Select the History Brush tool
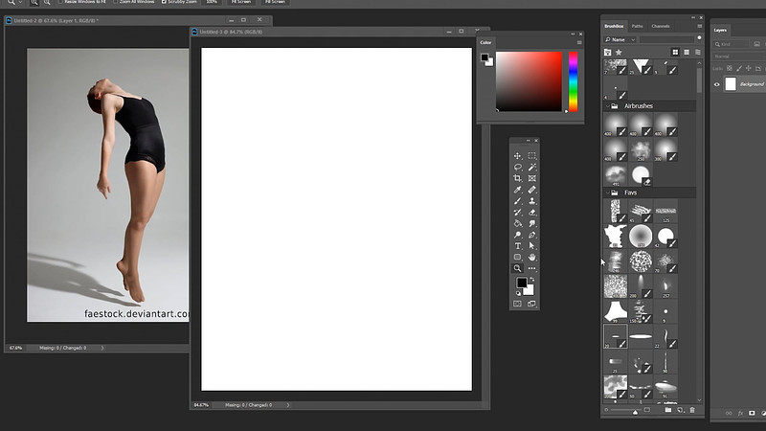Screen dimensions: 766x431 click(x=517, y=212)
